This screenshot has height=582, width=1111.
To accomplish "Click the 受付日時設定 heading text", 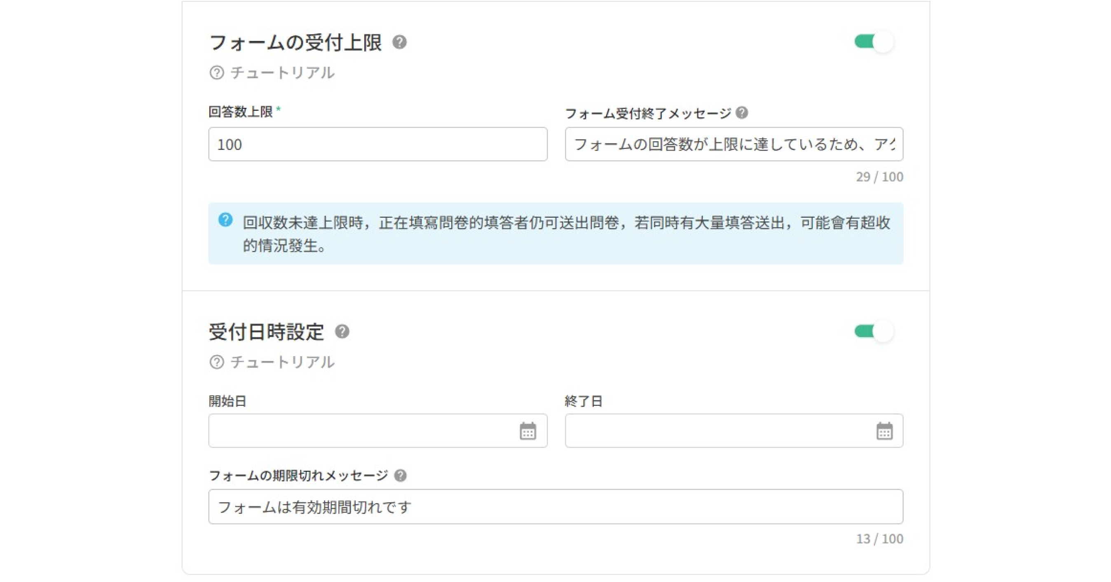I will [267, 332].
